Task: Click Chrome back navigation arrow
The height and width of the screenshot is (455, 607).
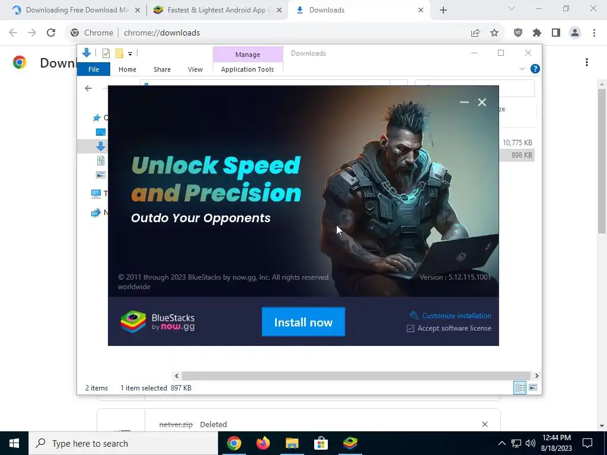Action: point(13,33)
